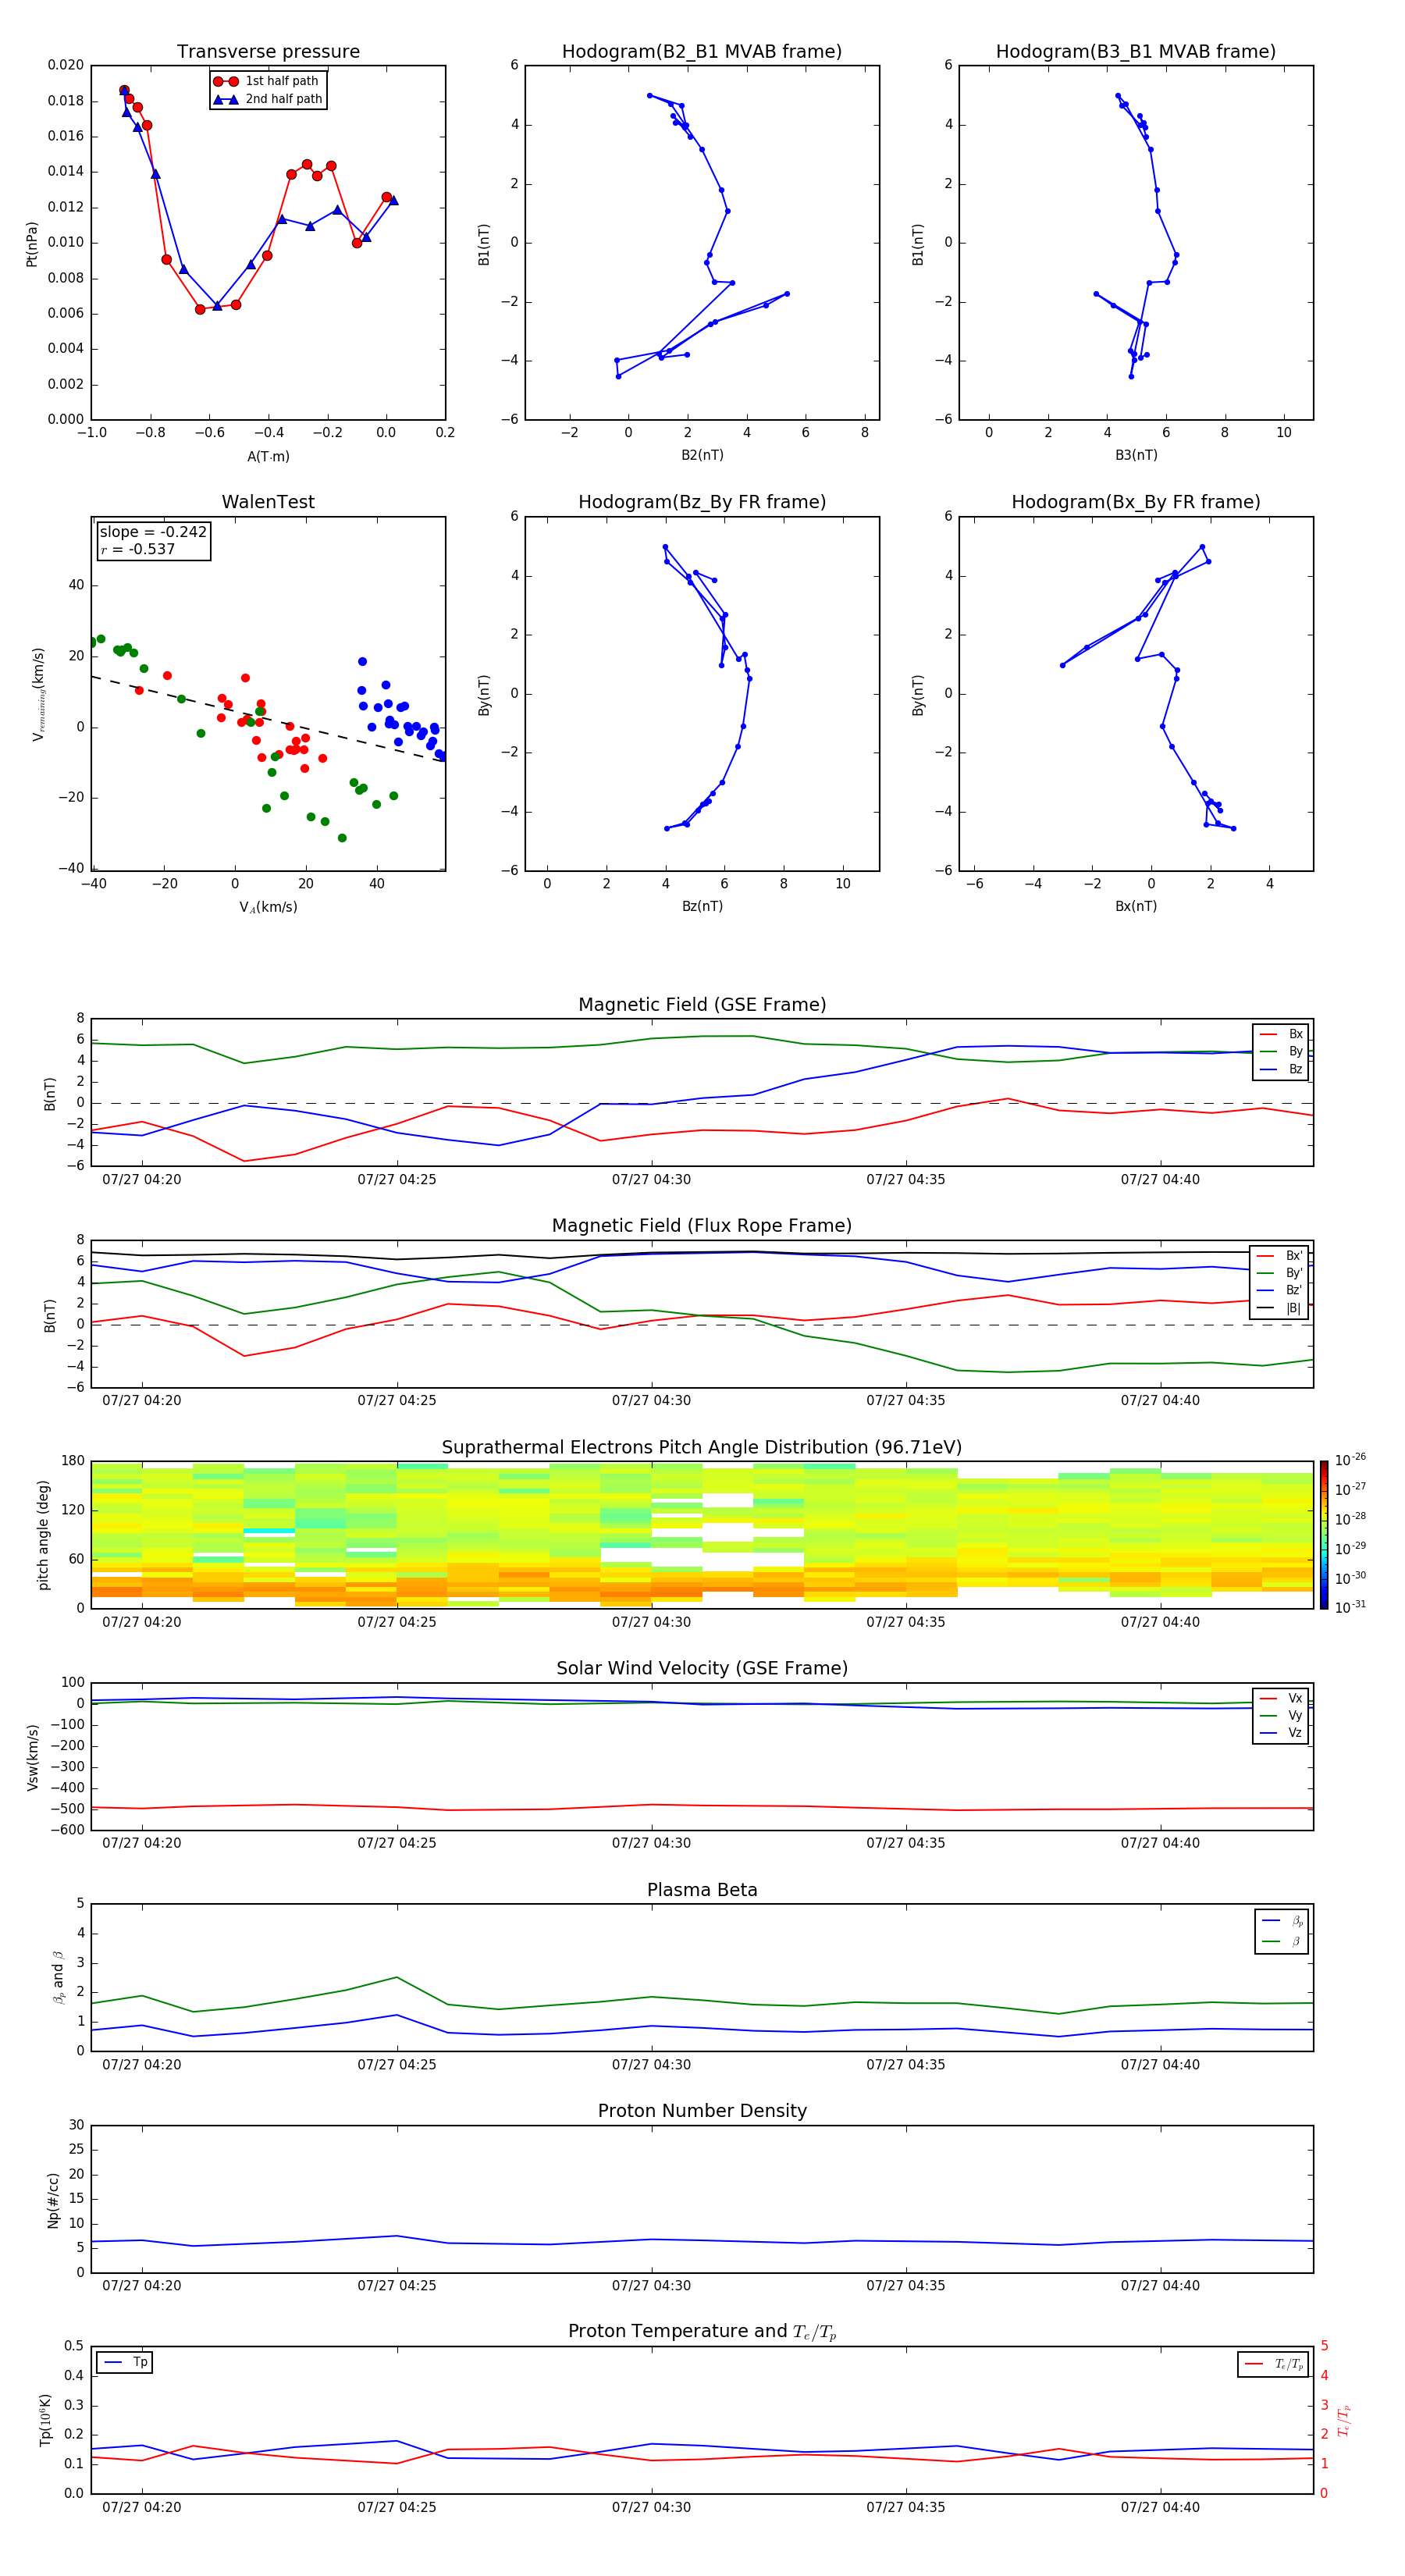Click the 'Tp' legend in temperature plot
Screen dimensions: 1405x2576
point(125,2362)
